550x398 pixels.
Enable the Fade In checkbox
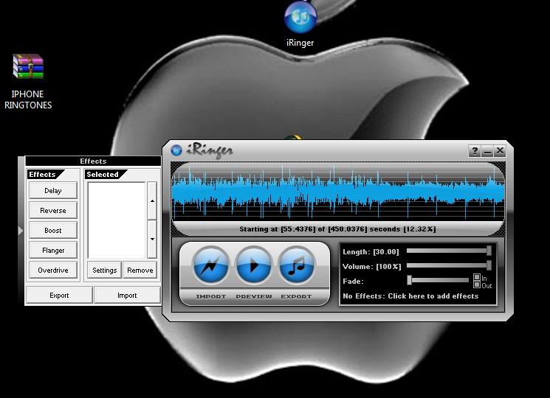pos(477,277)
